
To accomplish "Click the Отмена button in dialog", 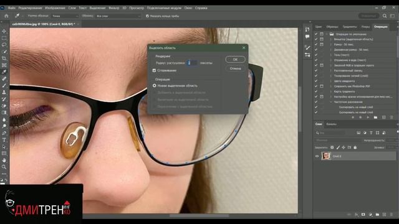I will point(235,68).
